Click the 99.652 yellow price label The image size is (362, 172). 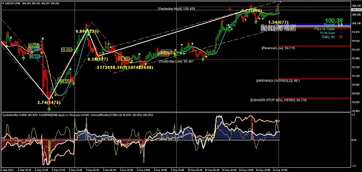click(x=66, y=50)
